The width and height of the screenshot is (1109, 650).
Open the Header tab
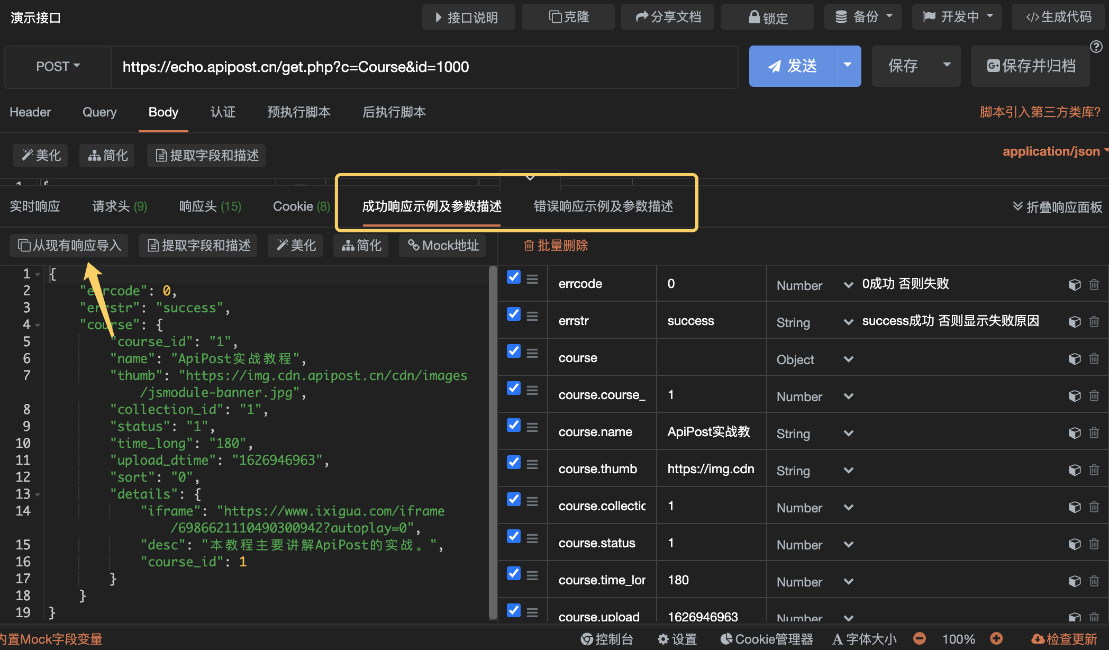coord(30,112)
